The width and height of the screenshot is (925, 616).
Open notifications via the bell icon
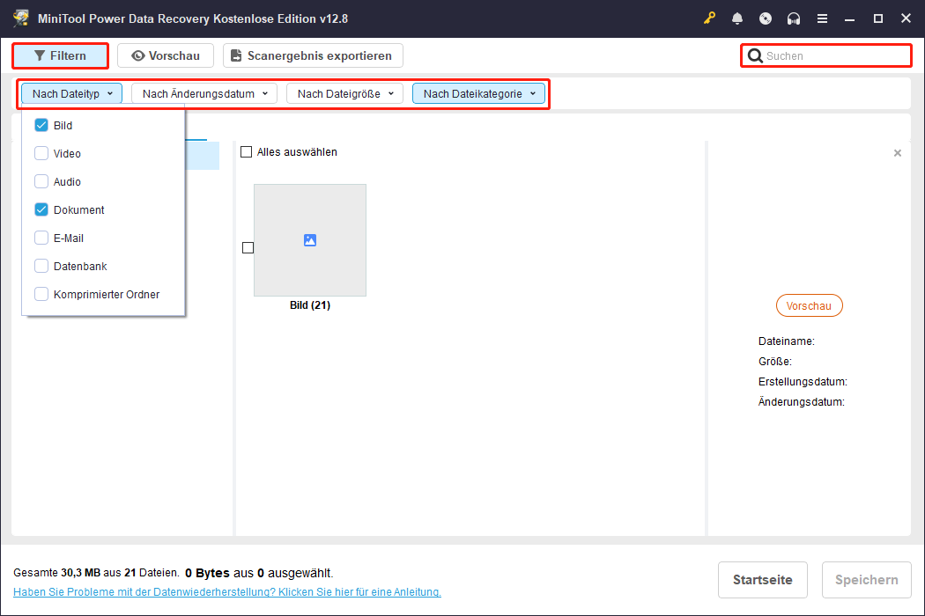pos(737,18)
